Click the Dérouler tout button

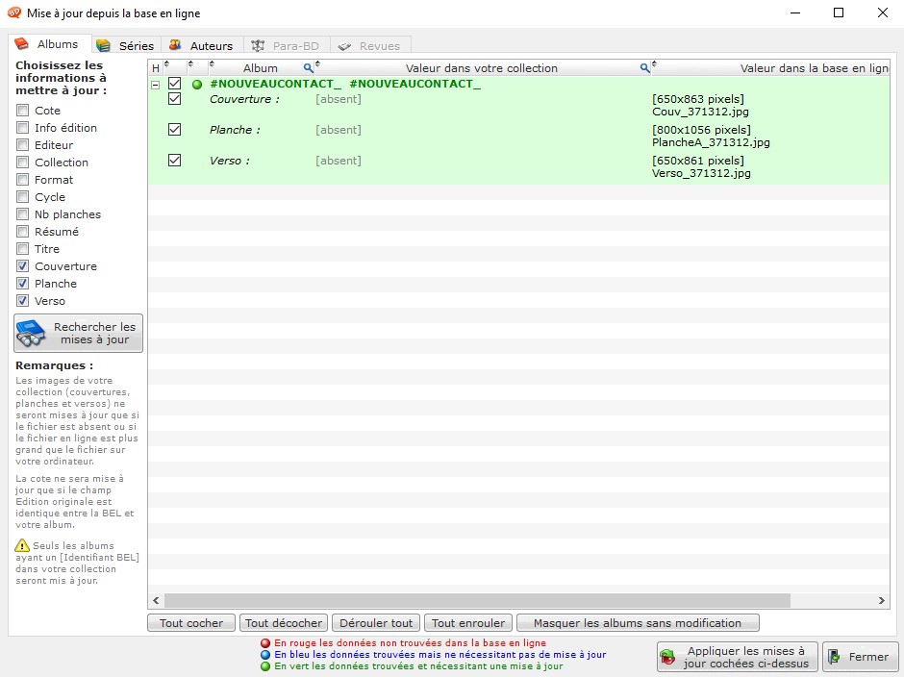pos(377,623)
